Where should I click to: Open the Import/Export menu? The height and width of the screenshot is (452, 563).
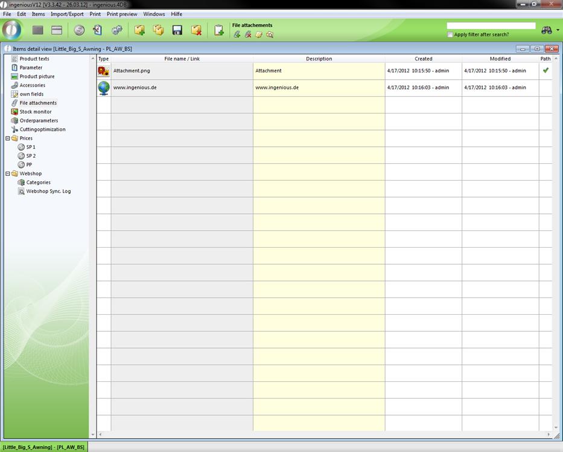[x=67, y=14]
